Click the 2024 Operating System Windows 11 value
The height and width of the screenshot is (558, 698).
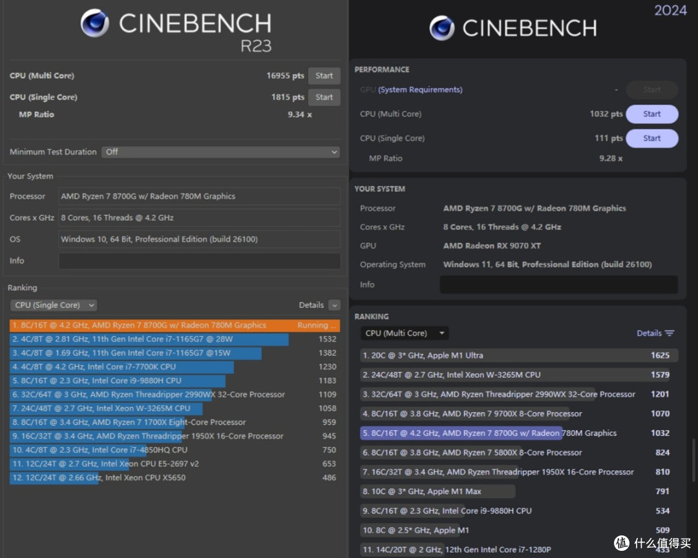click(x=547, y=264)
